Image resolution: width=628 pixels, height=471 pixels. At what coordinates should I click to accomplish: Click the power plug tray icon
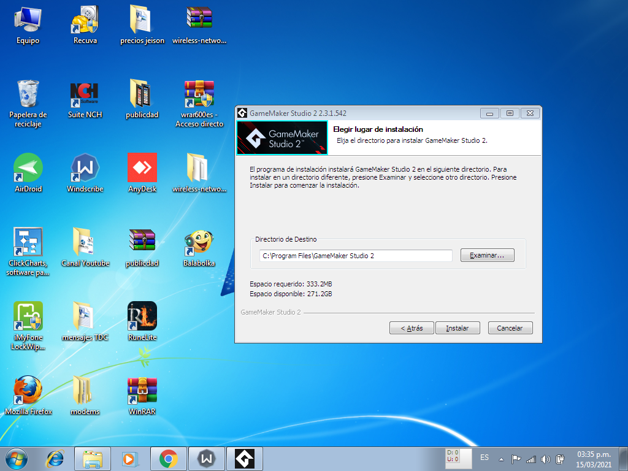560,459
